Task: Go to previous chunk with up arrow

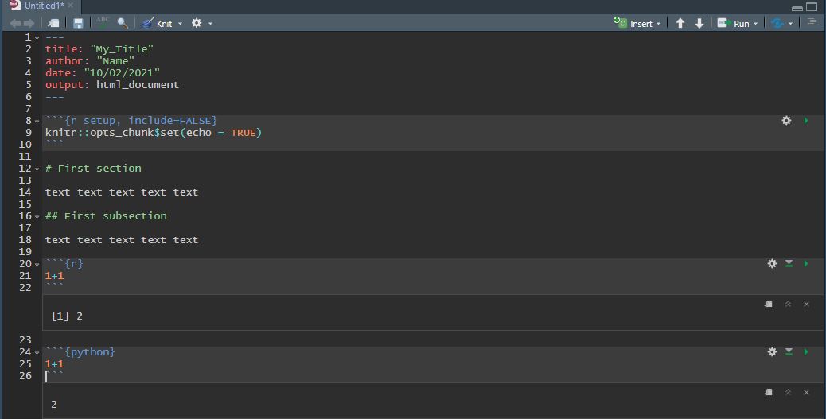Action: [x=680, y=24]
